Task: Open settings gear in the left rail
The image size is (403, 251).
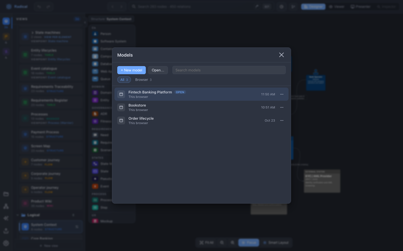Action: point(6,243)
